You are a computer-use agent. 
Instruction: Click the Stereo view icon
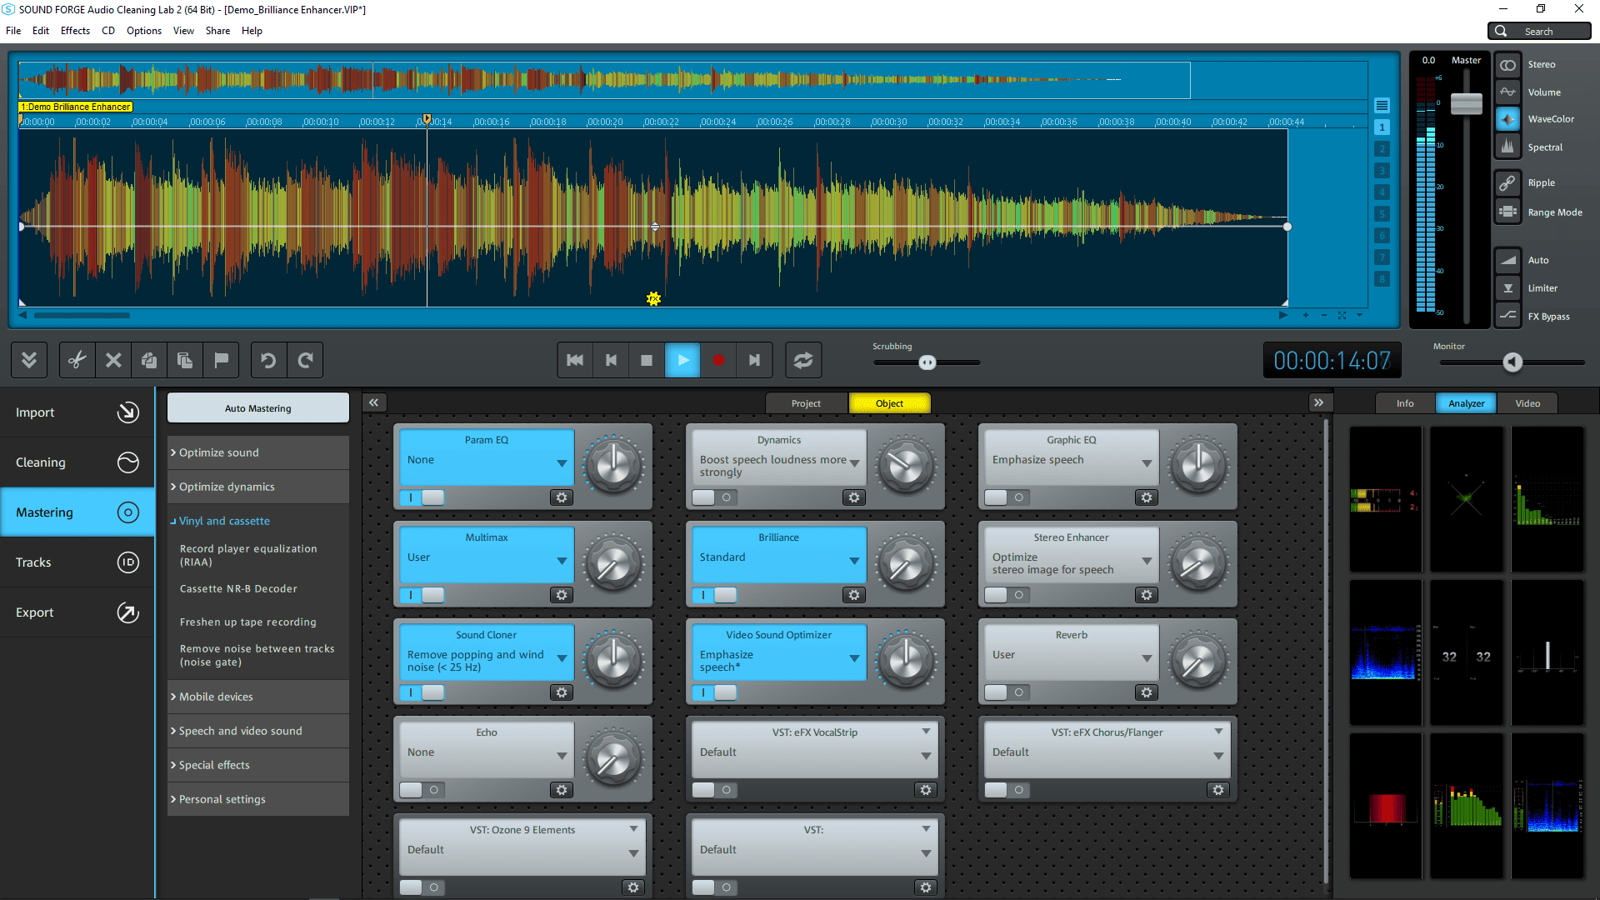click(1507, 65)
